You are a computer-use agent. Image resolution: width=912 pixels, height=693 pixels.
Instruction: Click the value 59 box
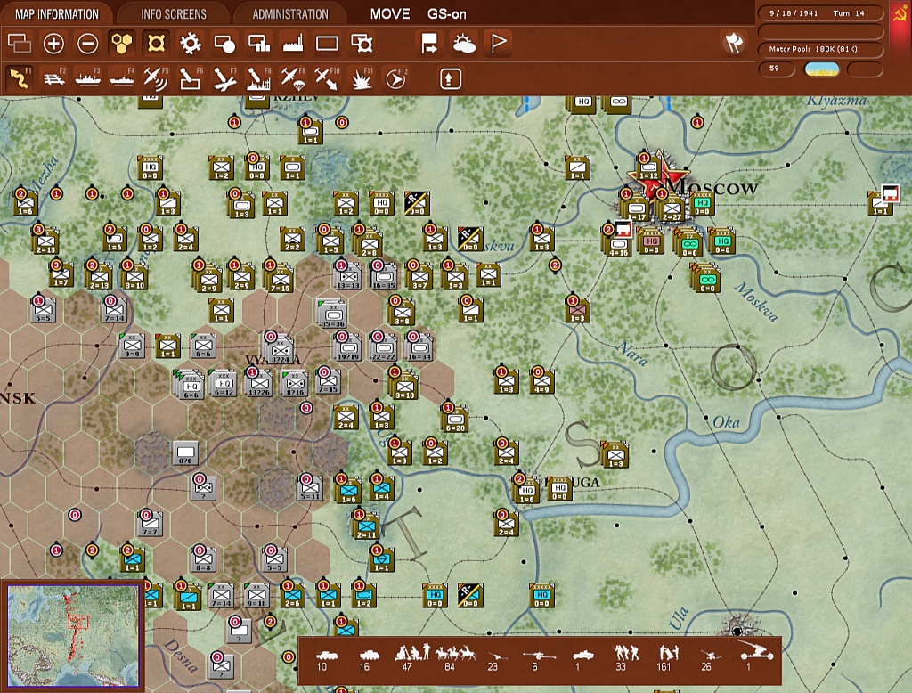[777, 69]
